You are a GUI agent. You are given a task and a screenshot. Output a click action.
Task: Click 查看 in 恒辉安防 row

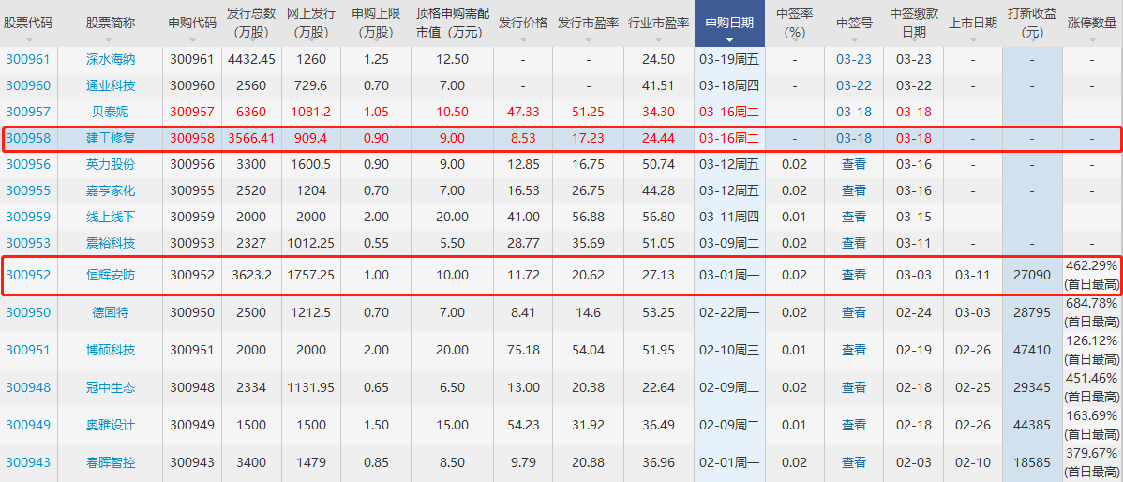point(854,275)
